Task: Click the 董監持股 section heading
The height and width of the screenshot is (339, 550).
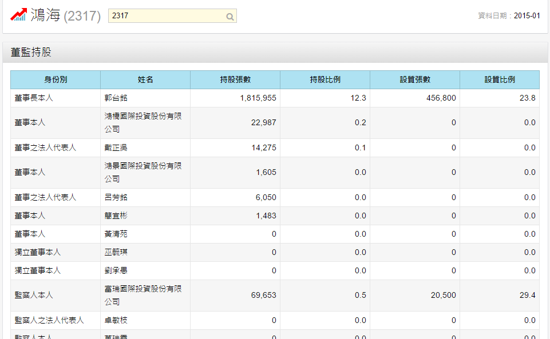Action: click(31, 52)
